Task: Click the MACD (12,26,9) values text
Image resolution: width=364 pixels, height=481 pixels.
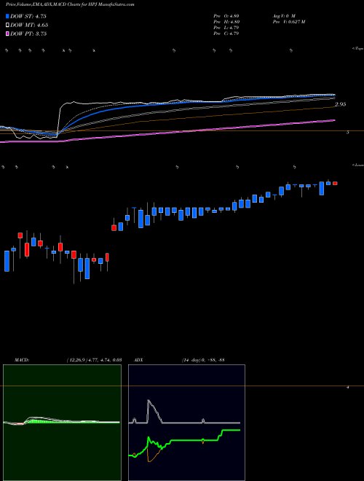Action: point(94,360)
